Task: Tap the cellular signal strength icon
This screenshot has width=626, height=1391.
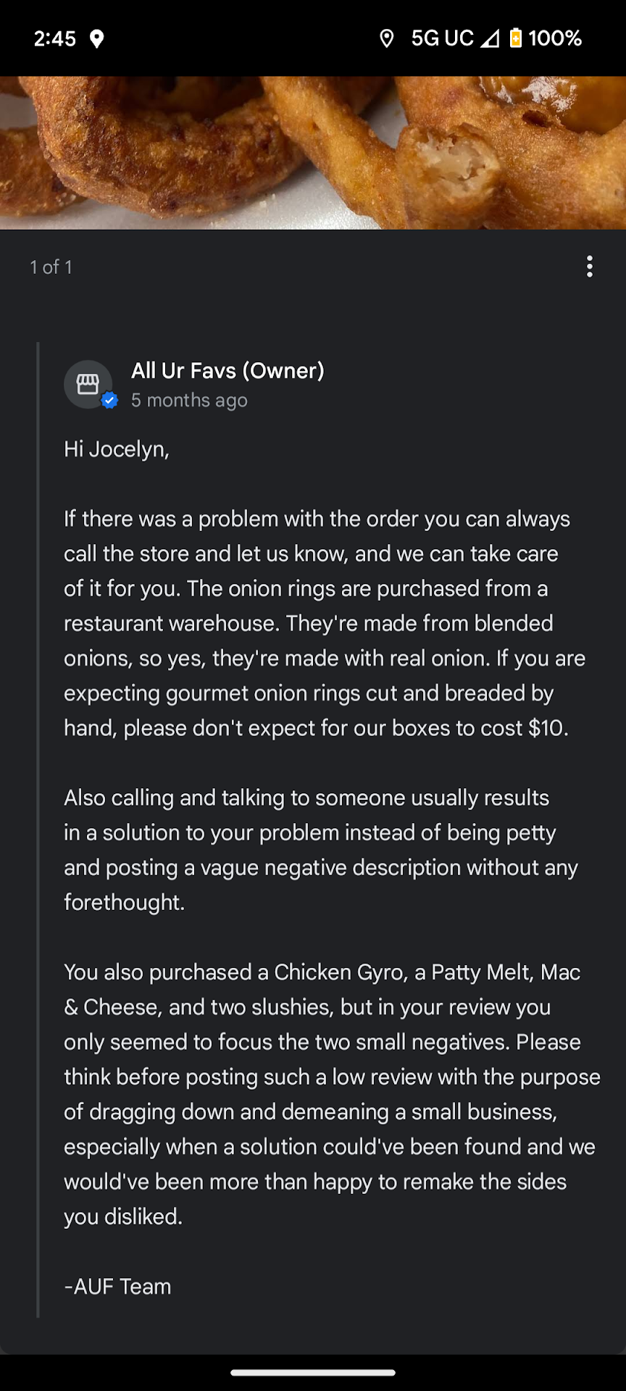Action: coord(490,38)
